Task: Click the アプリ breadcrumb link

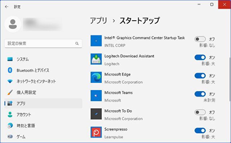Action: [99, 21]
